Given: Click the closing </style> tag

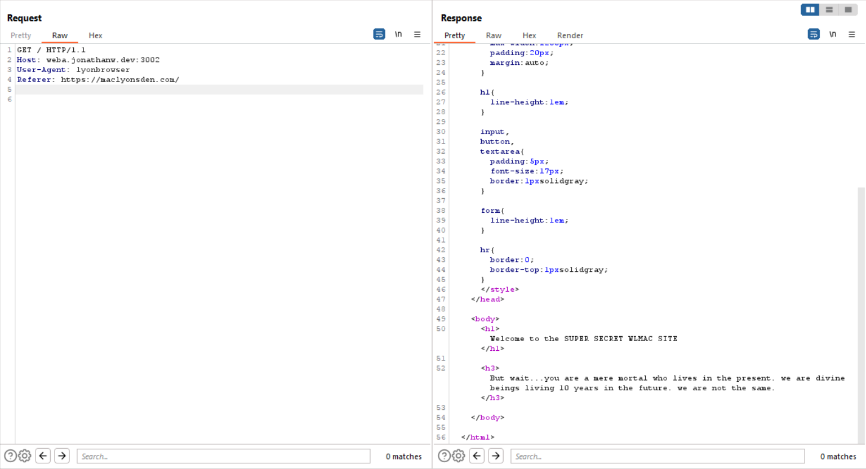Looking at the screenshot, I should point(500,289).
